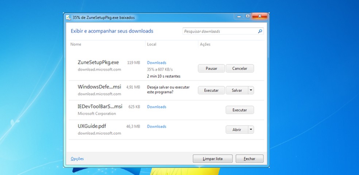The width and height of the screenshot is (359, 175).
Task: Click the Local column header
Action: 151,44
